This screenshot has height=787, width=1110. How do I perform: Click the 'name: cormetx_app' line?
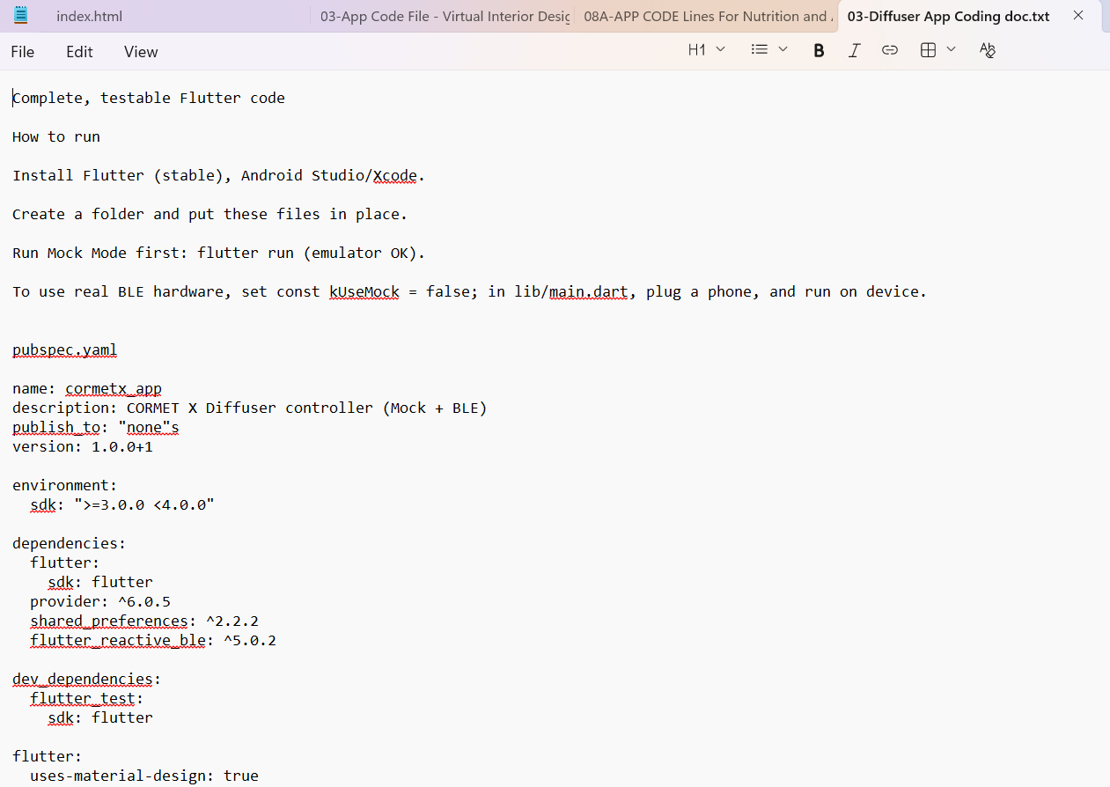87,388
